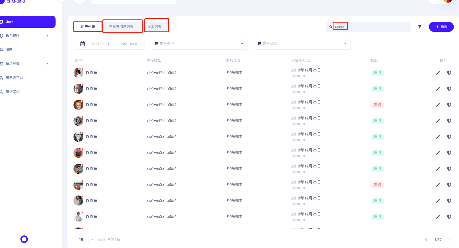The image size is (459, 248).
Task: Click the 操作 column header
Action: click(444, 60)
